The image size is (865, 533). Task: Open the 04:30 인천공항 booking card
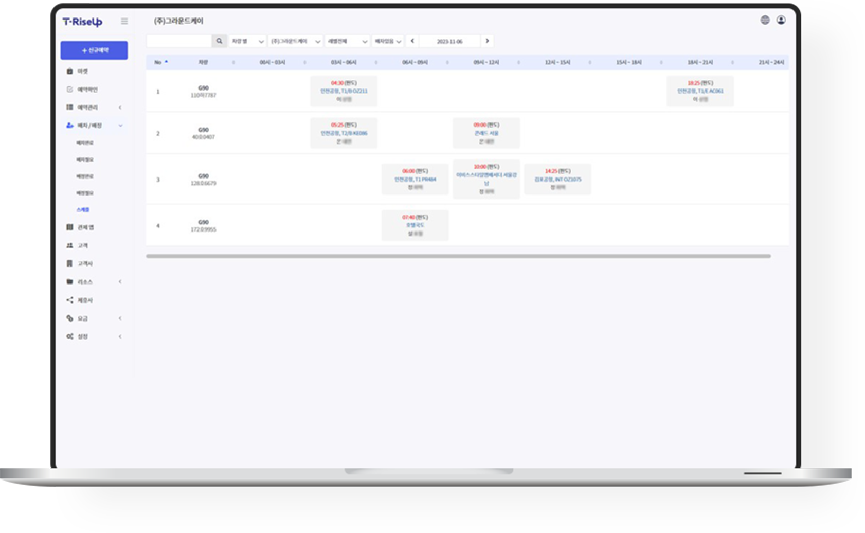[x=344, y=91]
